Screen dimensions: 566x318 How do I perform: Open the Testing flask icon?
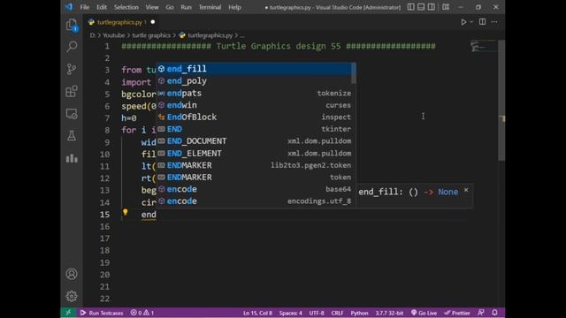click(72, 136)
